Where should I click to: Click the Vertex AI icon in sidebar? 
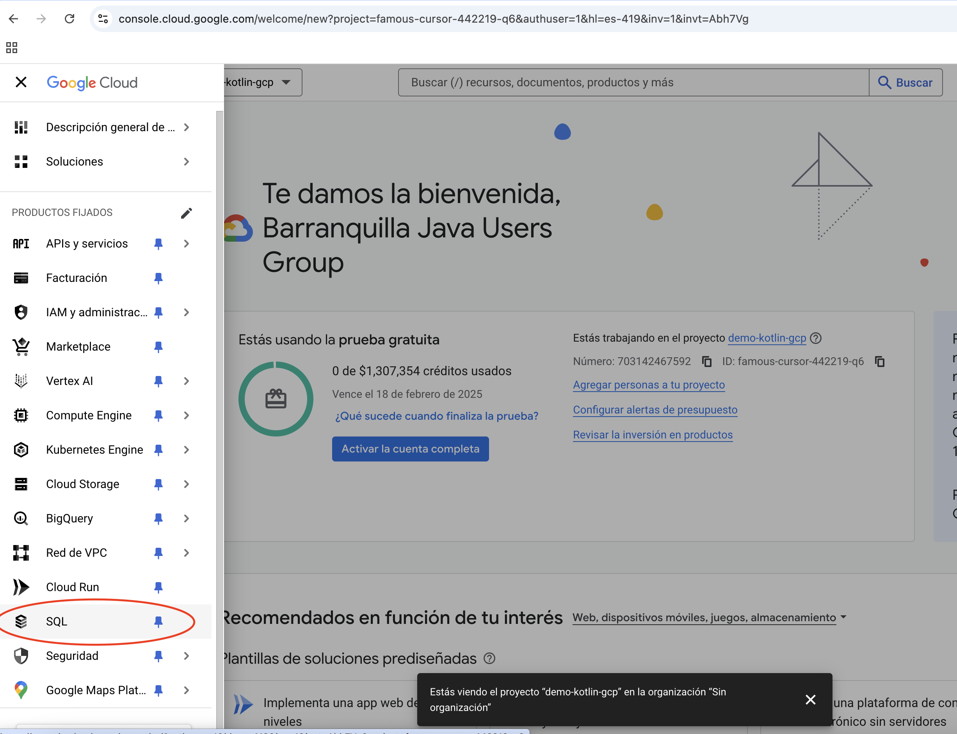[21, 381]
